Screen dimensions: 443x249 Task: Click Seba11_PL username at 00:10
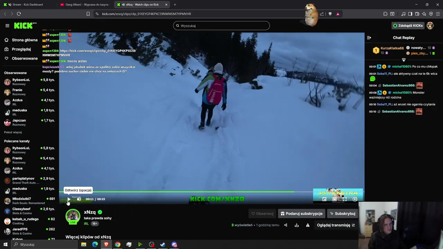pyautogui.click(x=385, y=104)
